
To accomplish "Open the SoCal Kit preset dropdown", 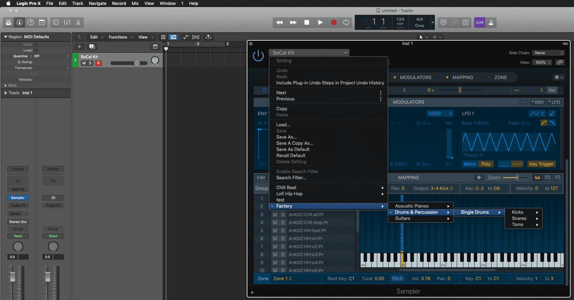I will pyautogui.click(x=309, y=53).
